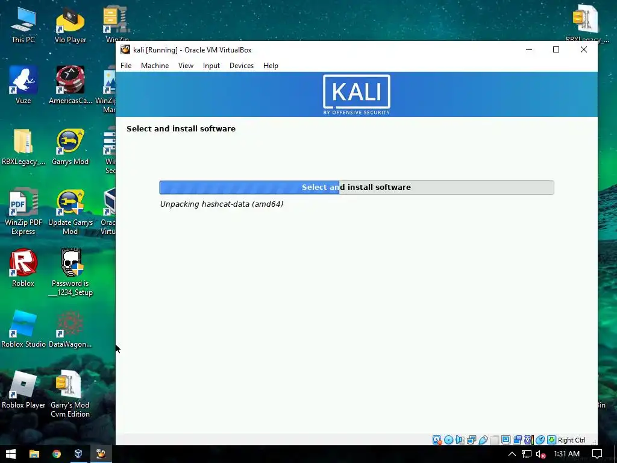Open the Devices menu

coord(242,66)
